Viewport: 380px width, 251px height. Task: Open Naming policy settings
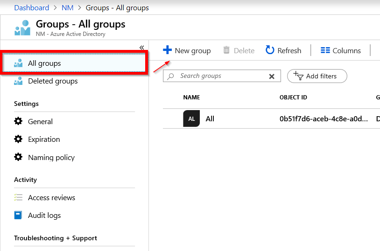click(x=51, y=158)
